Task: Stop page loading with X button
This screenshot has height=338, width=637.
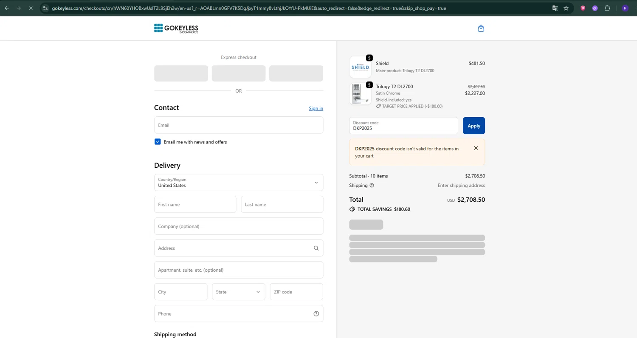Action: pyautogui.click(x=31, y=8)
